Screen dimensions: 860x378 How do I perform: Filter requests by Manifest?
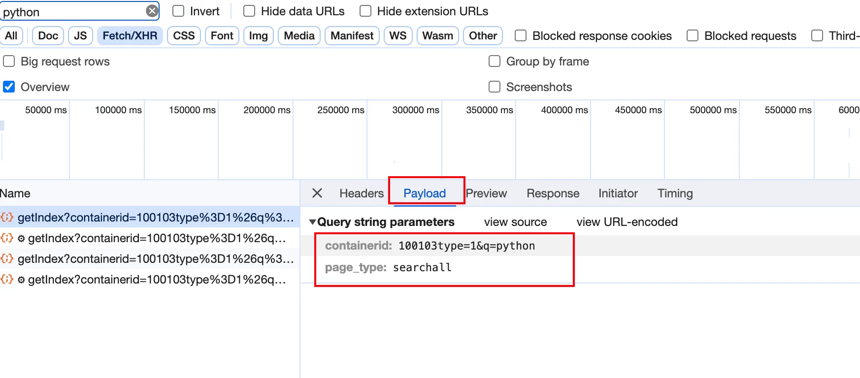point(352,35)
